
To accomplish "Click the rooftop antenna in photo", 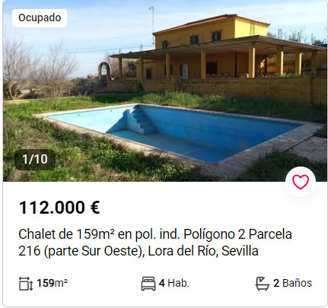I will 152,21.
